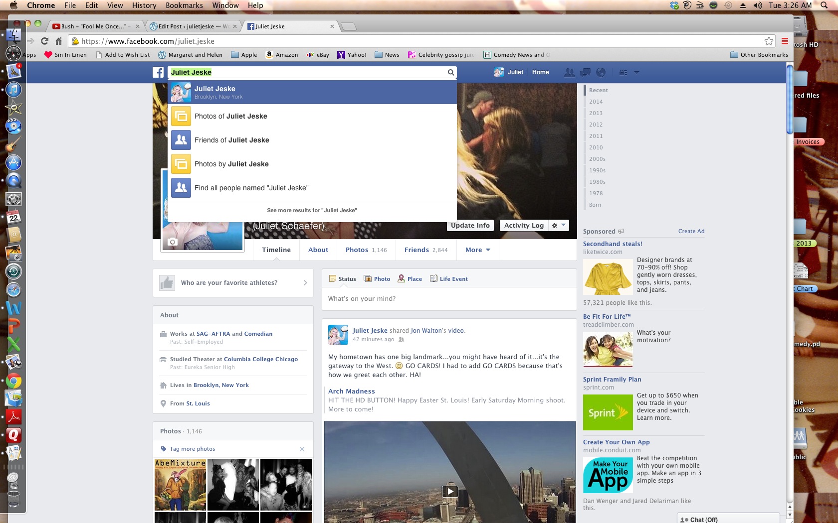Click the search magnifier icon
The width and height of the screenshot is (838, 523).
click(x=451, y=72)
